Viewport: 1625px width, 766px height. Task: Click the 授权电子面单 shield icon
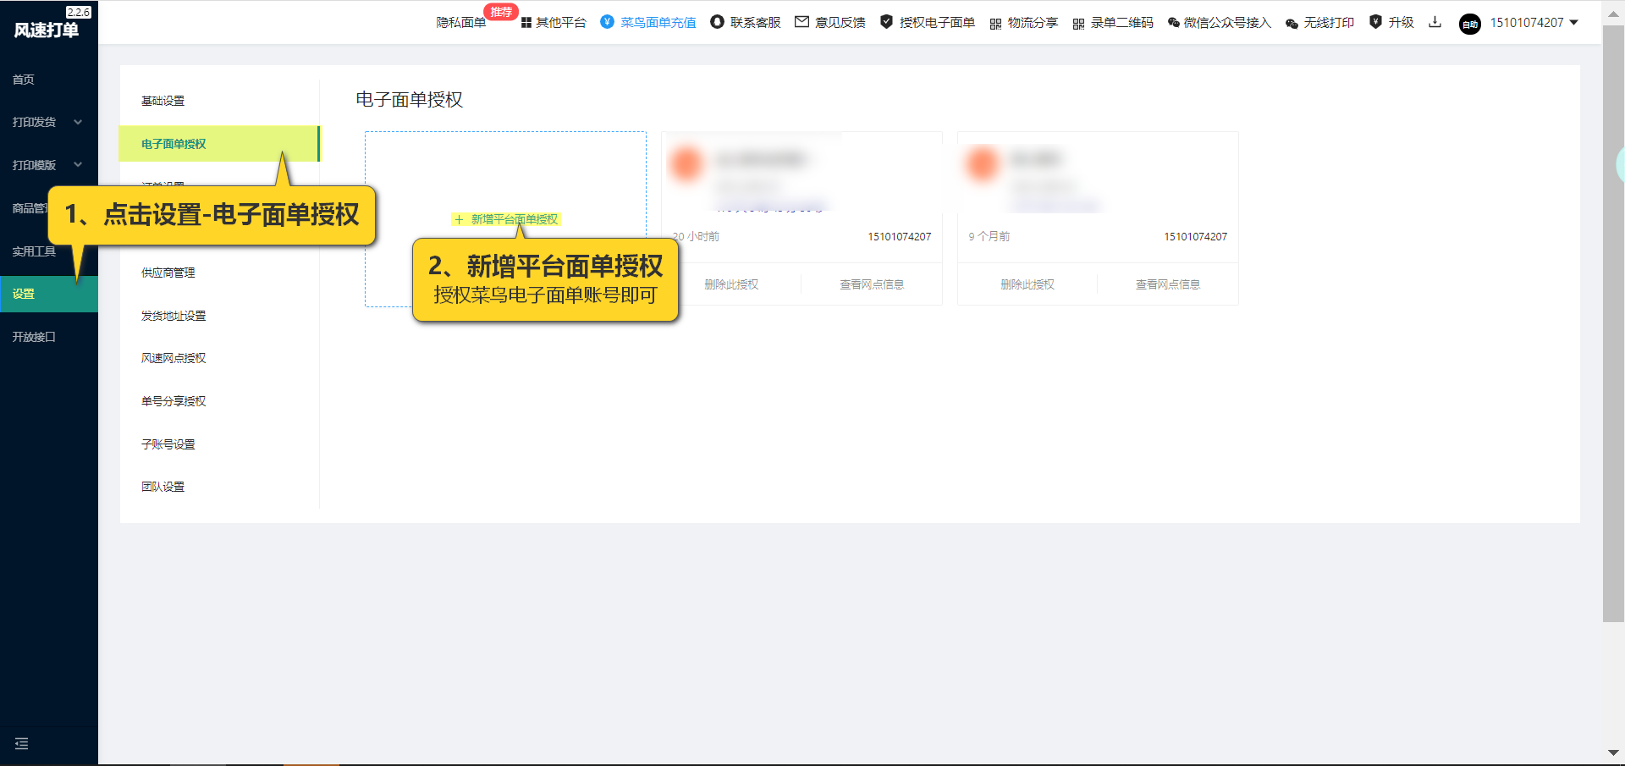tap(886, 22)
